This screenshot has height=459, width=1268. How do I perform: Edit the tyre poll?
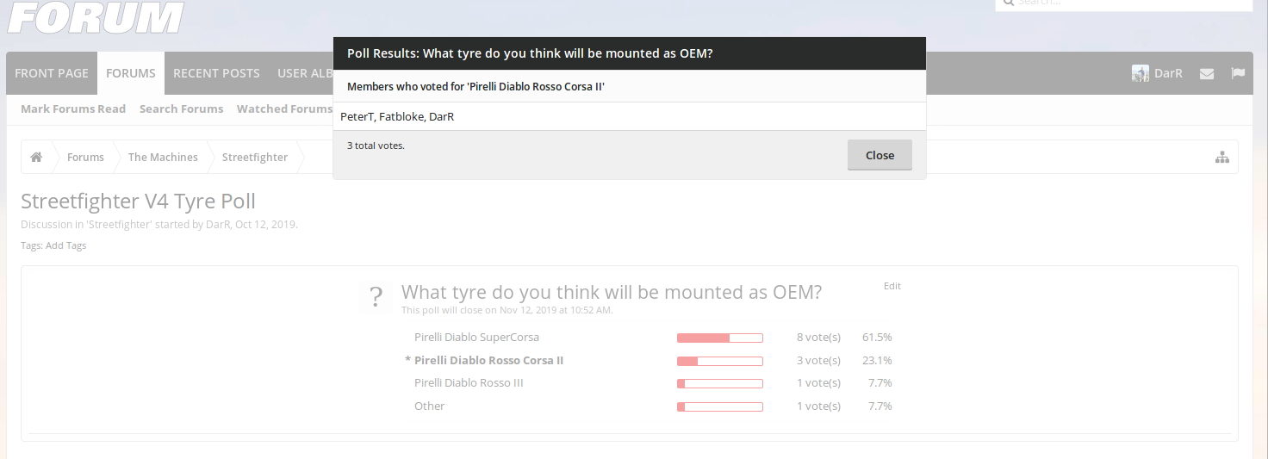point(892,286)
